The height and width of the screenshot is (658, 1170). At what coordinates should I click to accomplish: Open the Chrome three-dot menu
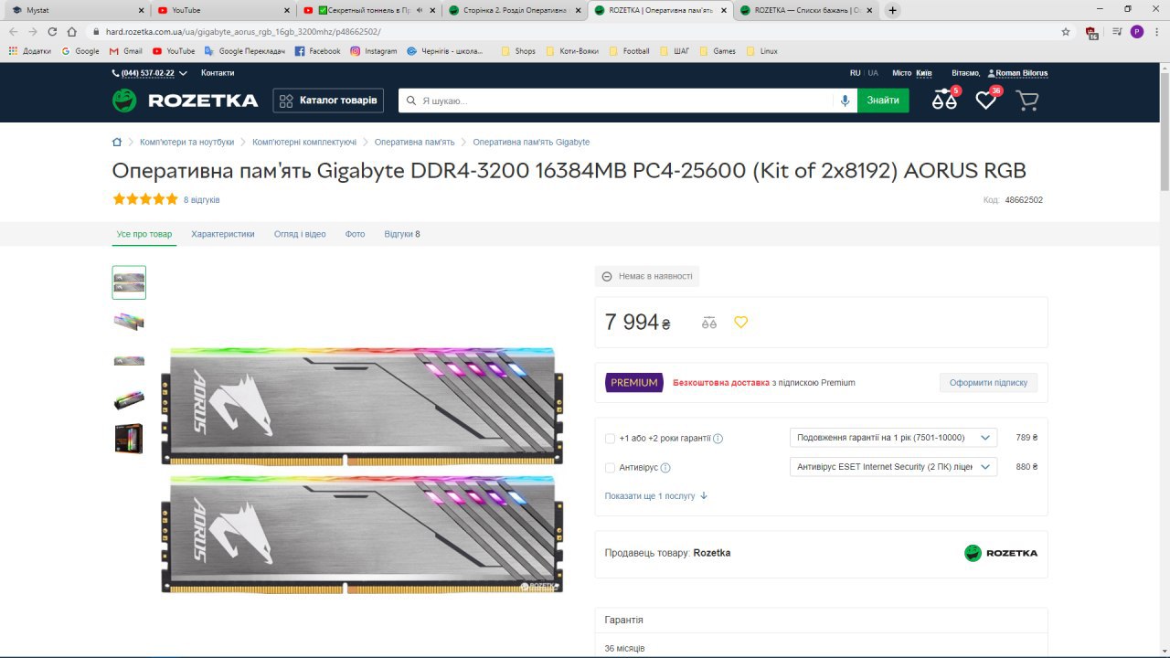(x=1157, y=31)
